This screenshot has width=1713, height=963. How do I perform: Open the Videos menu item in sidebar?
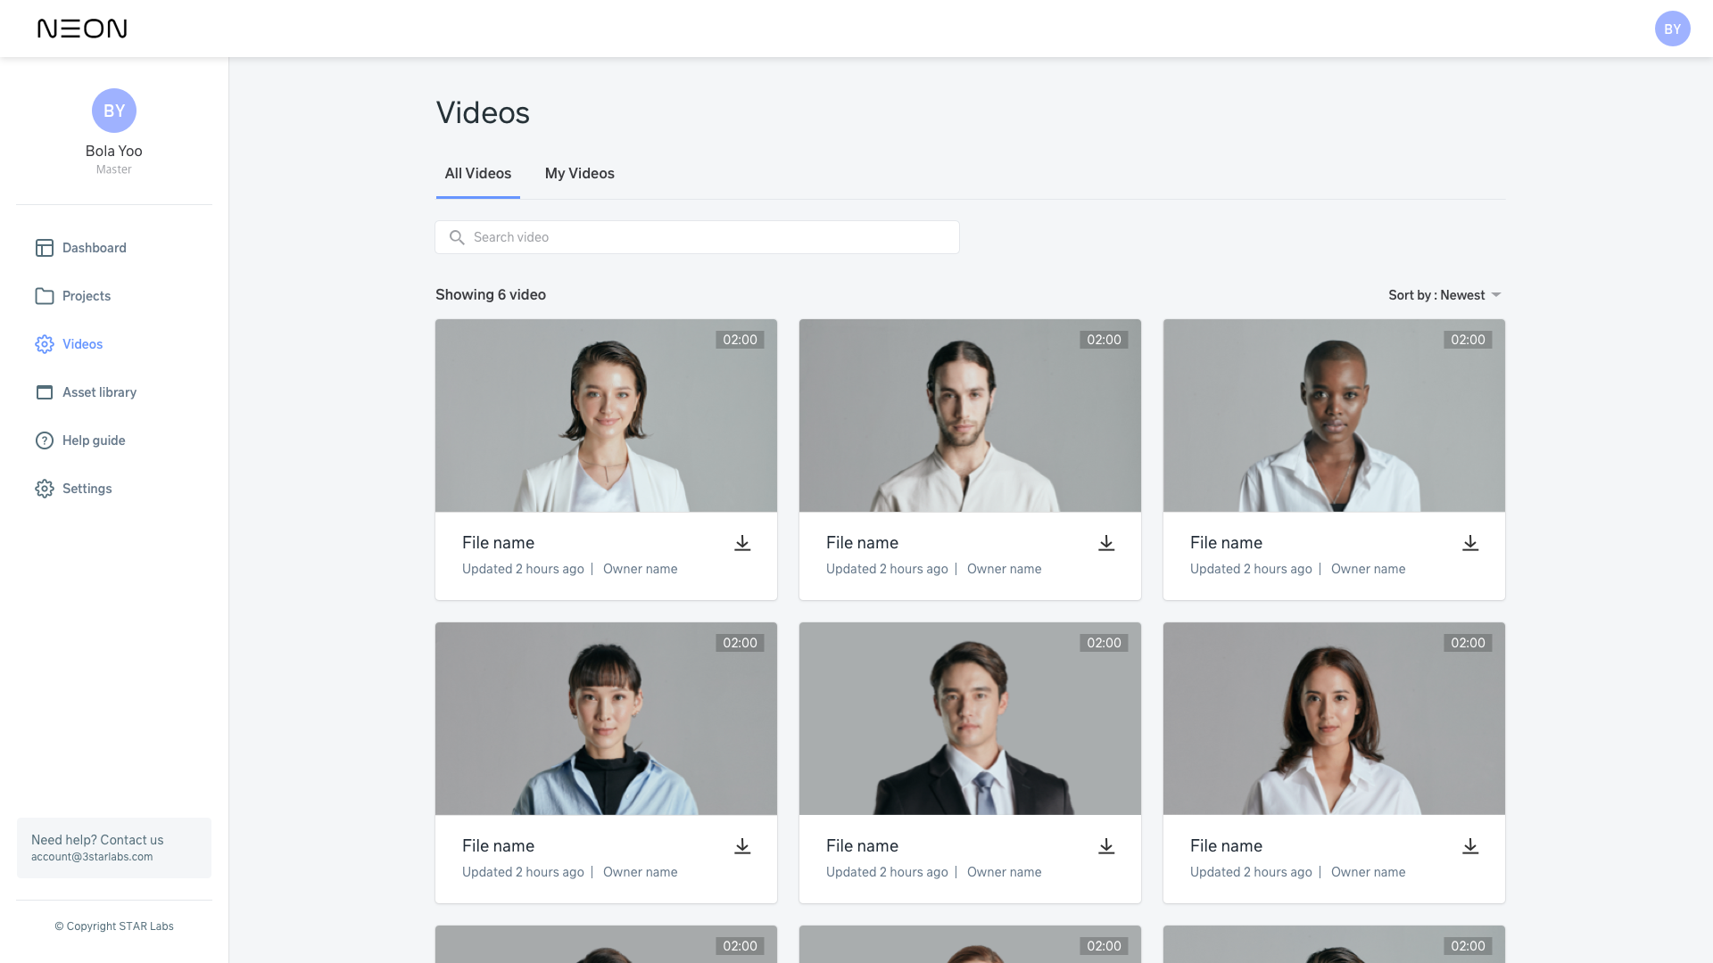coord(82,344)
